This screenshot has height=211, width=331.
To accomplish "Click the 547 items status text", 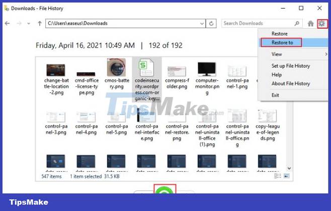I will [51, 176].
